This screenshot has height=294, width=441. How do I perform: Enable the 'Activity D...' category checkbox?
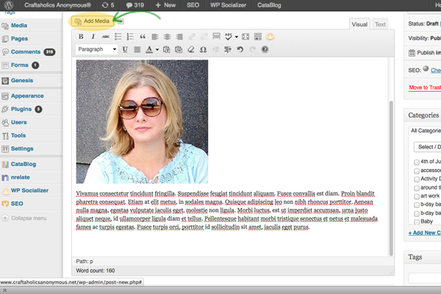click(417, 179)
